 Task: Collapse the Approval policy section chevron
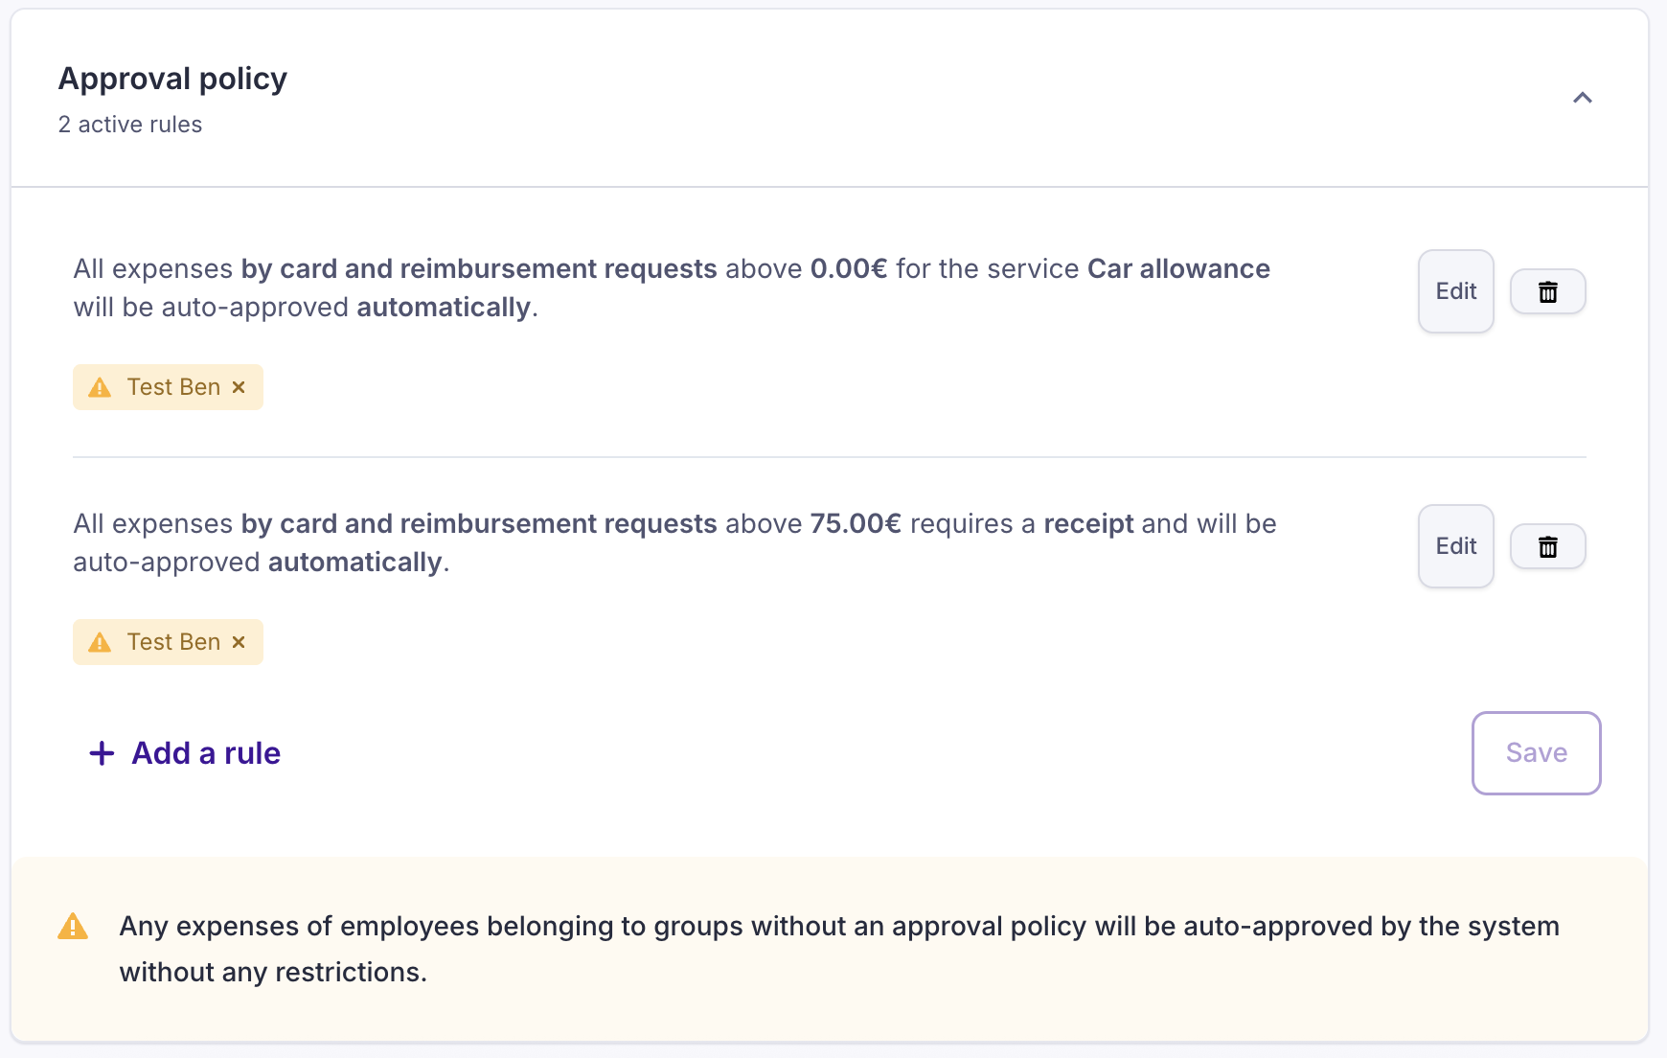coord(1582,98)
